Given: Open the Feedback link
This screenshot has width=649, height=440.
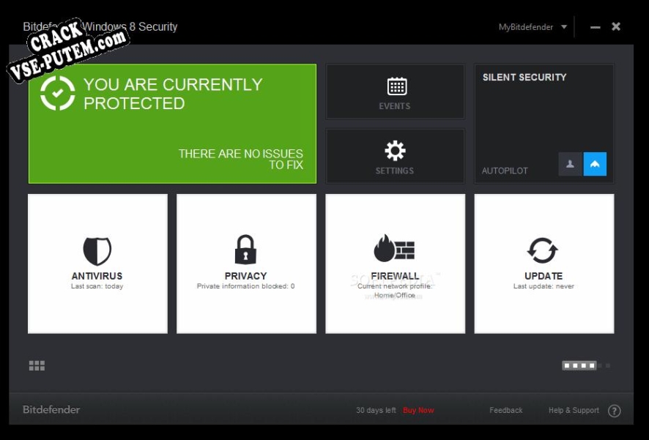Looking at the screenshot, I should click(x=505, y=410).
